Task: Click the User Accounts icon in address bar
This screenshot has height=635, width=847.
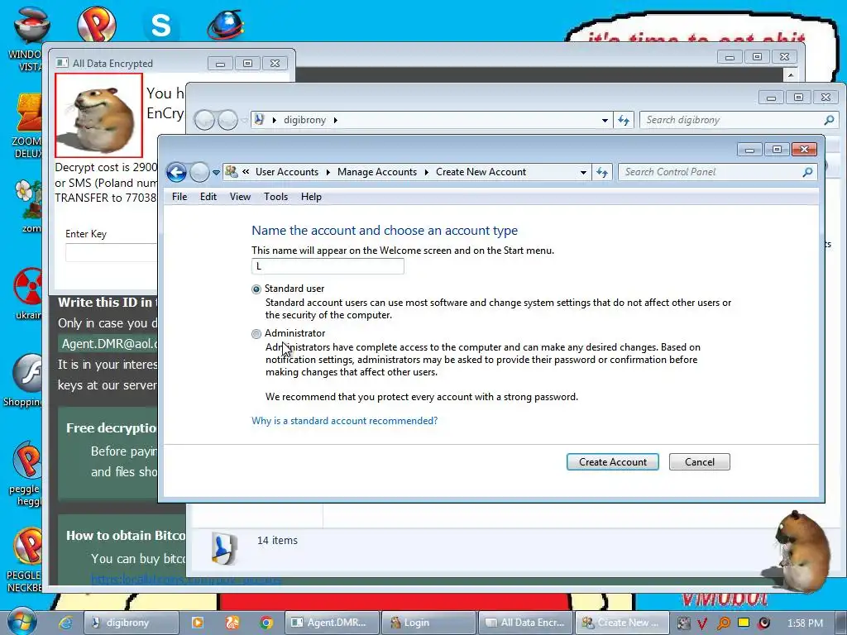Action: click(x=232, y=172)
